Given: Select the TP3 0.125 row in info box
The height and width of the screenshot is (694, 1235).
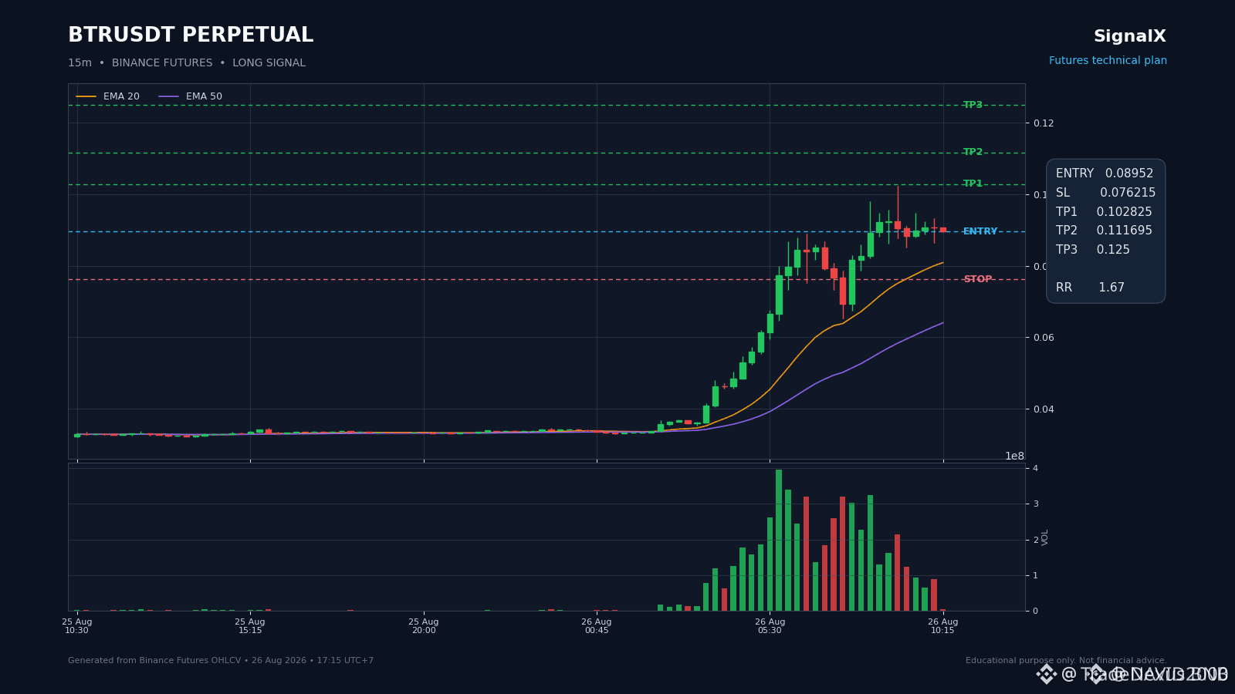Looking at the screenshot, I should pos(1093,250).
